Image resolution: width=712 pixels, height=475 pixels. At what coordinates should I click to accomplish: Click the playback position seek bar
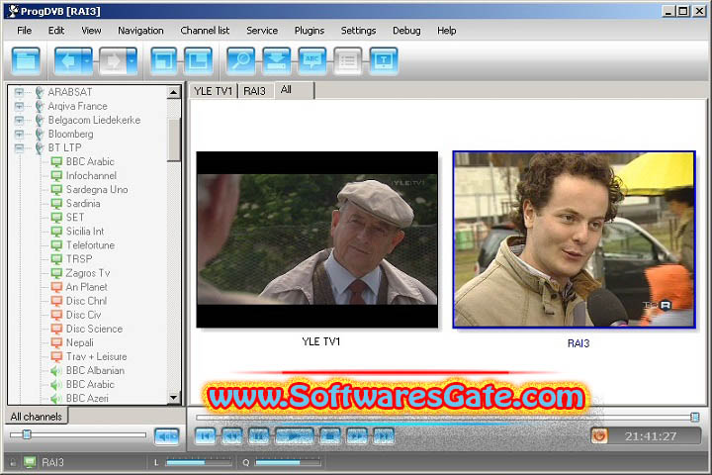[447, 417]
